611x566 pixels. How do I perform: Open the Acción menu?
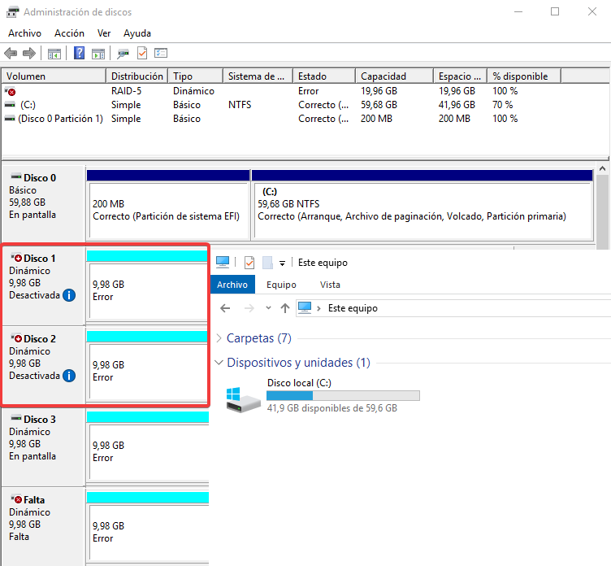[69, 33]
